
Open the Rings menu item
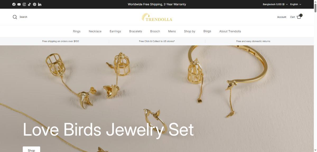[x=77, y=31]
